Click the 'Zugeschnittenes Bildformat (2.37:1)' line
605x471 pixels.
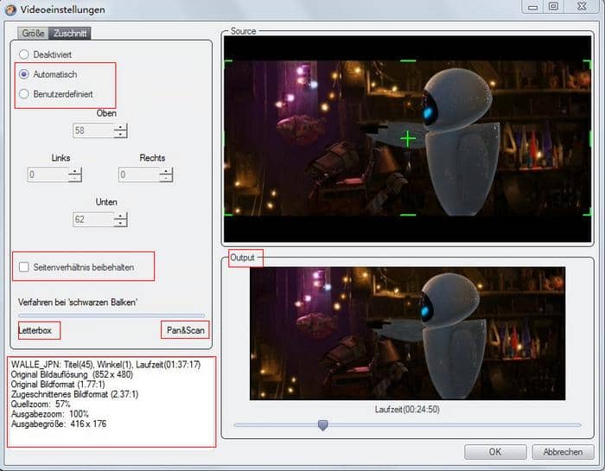pyautogui.click(x=74, y=394)
